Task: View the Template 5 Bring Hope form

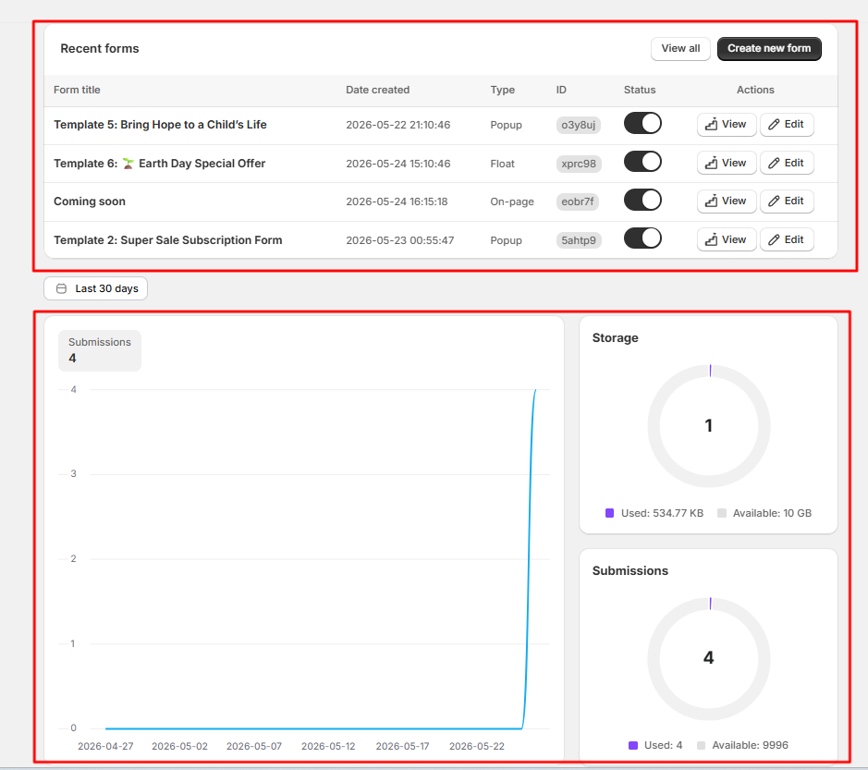Action: (x=727, y=125)
